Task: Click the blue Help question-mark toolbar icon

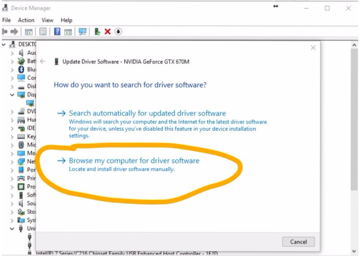Action: pyautogui.click(x=57, y=31)
